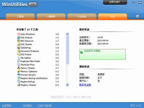
Task: Click the BHO Remover icon
Action: pyautogui.click(x=19, y=41)
